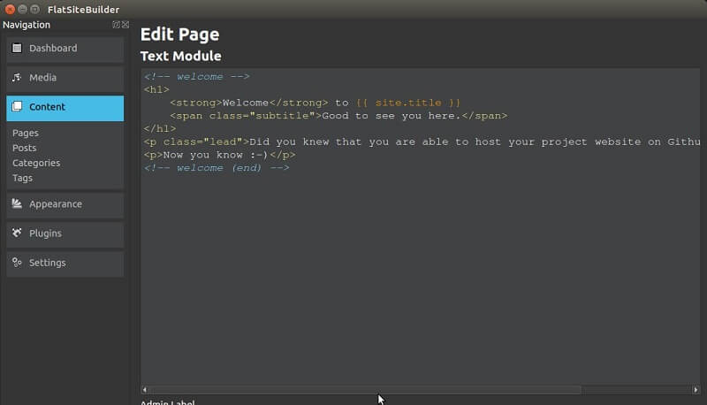
Task: Click the '<strong>Welcome</strong>' code text
Action: 249,103
